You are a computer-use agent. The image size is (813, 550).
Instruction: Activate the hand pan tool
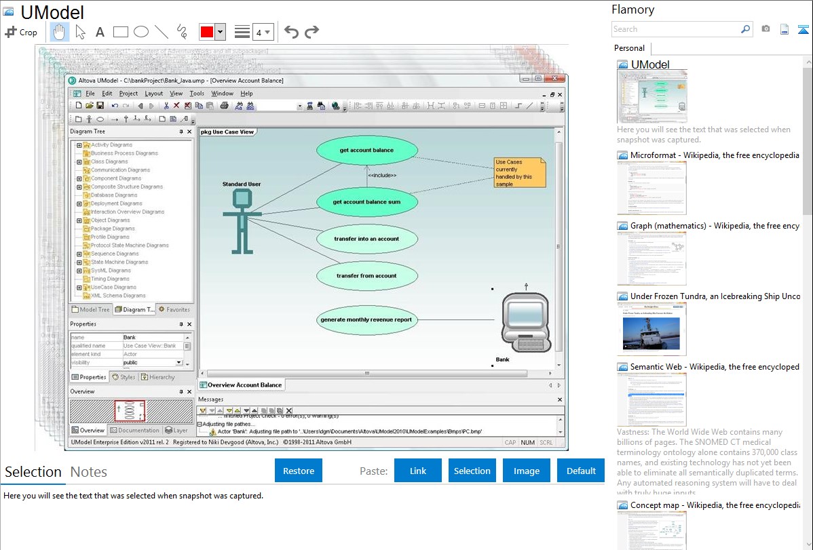60,32
